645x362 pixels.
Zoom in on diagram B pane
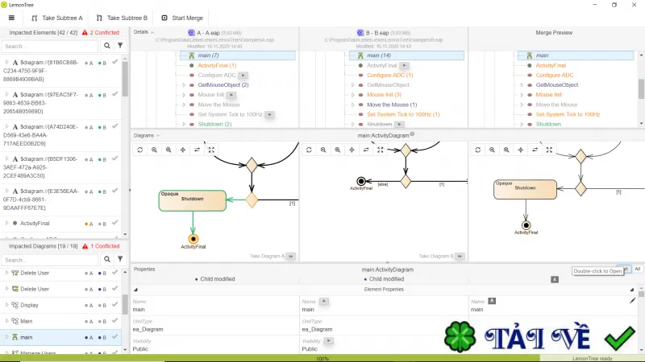(x=337, y=150)
